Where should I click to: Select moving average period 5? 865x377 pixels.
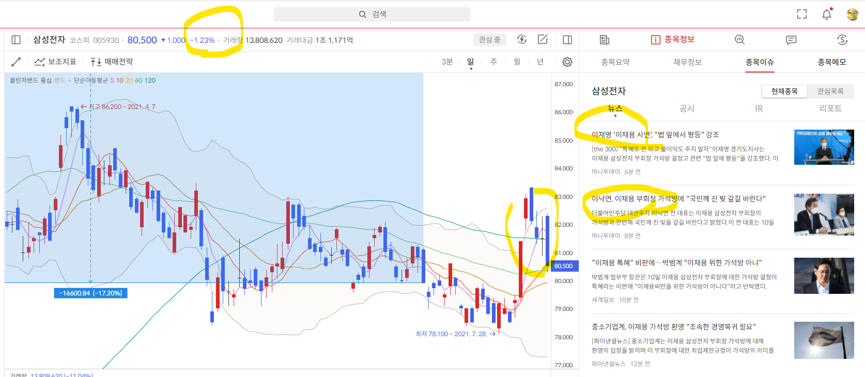click(112, 81)
